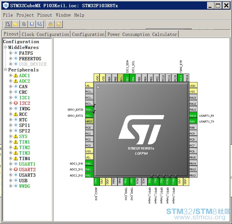This screenshot has width=232, height=224.
Task: Click the GPIO_EXTI0 pin label
Action: tap(75, 110)
